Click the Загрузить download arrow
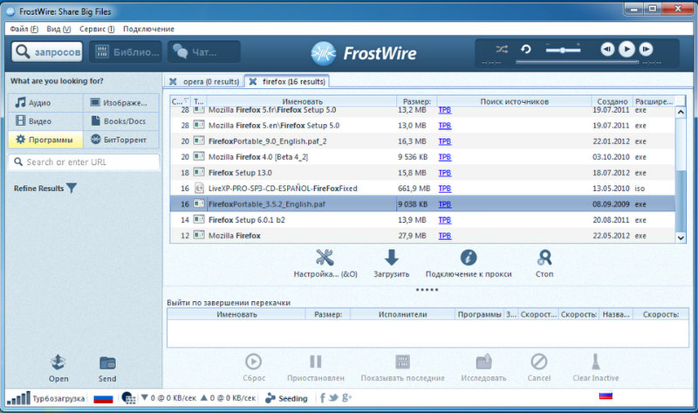The image size is (698, 413). pos(391,258)
